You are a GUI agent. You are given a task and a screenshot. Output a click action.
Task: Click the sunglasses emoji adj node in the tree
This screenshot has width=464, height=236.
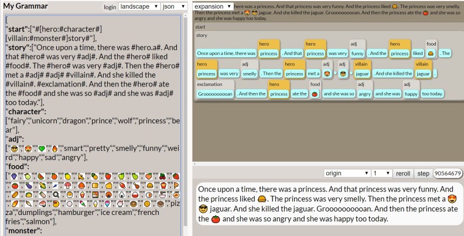coord(343,74)
